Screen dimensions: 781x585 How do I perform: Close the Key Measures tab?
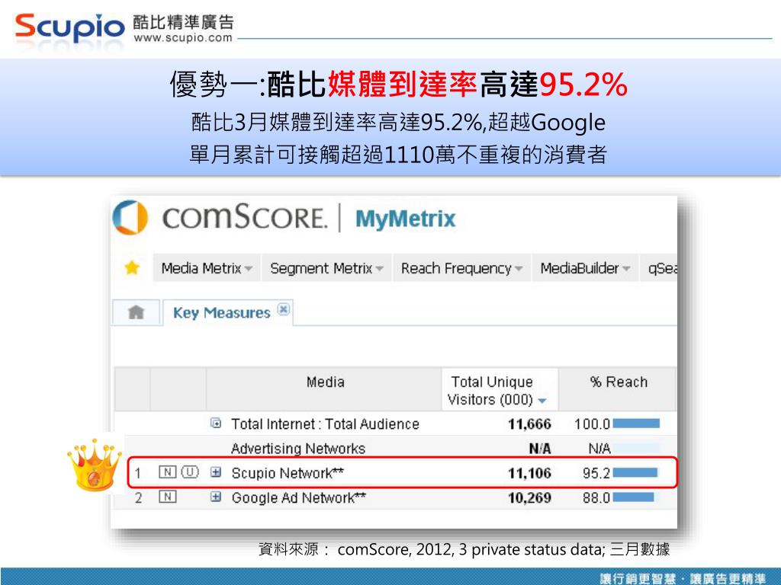coord(283,309)
